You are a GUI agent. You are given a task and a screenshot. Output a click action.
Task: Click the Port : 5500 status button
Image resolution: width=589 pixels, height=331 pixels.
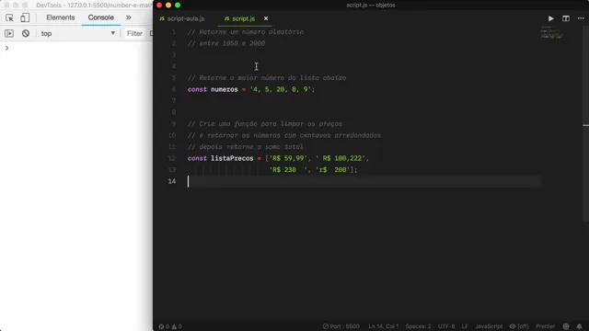(341, 326)
